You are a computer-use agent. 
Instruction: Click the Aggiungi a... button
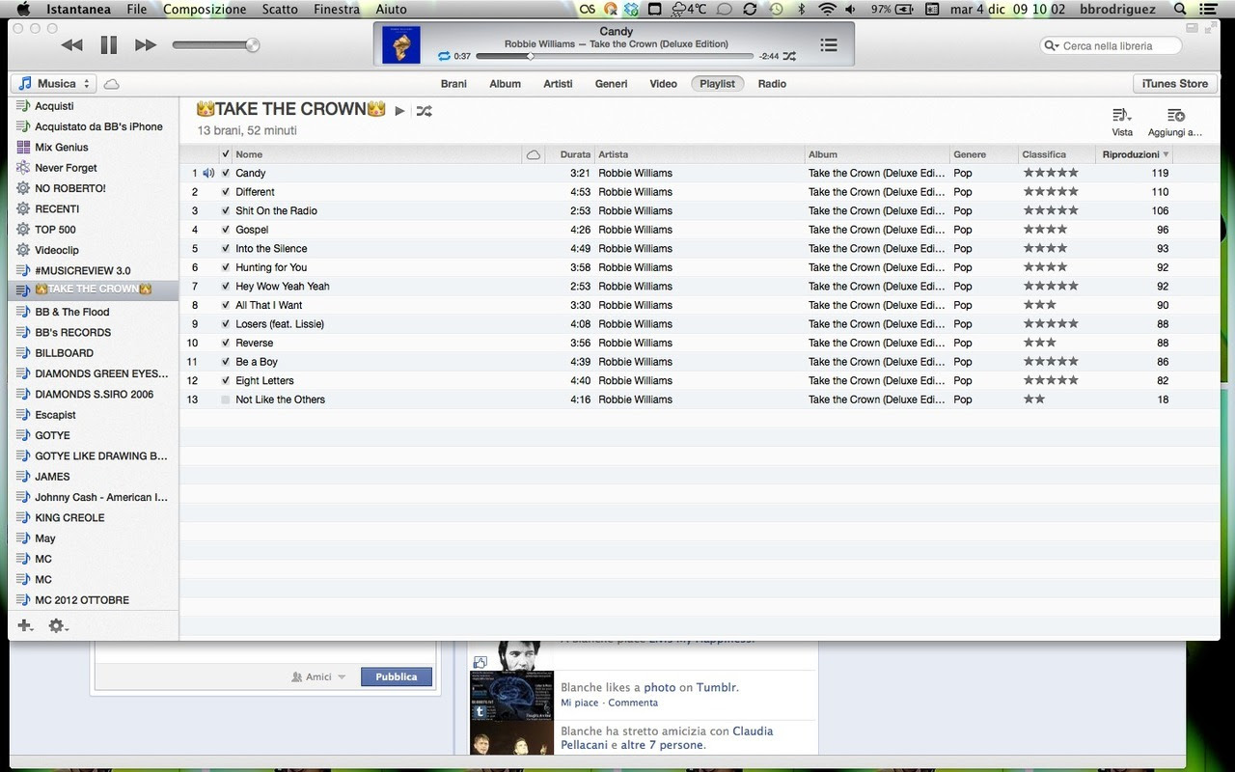point(1175,122)
